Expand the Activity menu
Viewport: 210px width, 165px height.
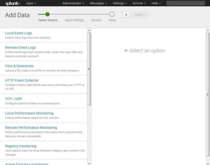pyautogui.click(x=139, y=3)
